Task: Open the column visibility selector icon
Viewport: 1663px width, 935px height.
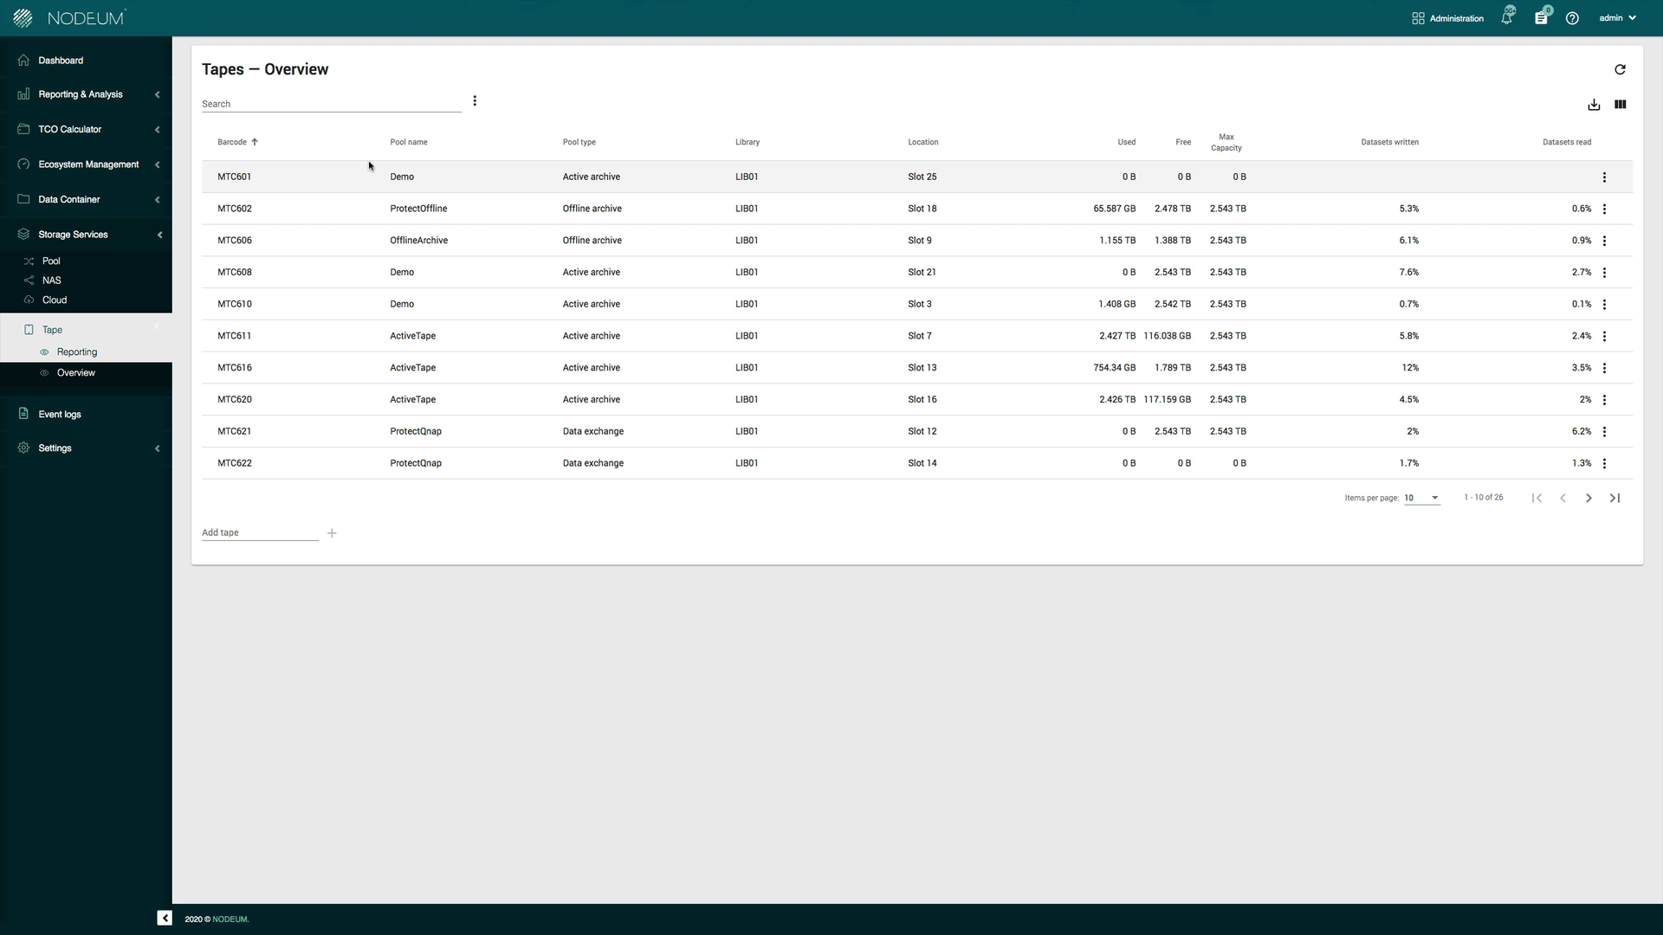Action: [x=1621, y=105]
